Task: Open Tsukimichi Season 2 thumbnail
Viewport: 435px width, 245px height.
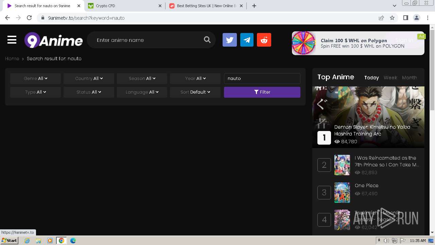Action: point(342,220)
